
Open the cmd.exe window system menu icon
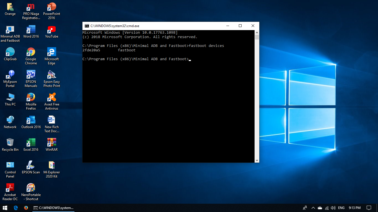coord(87,26)
